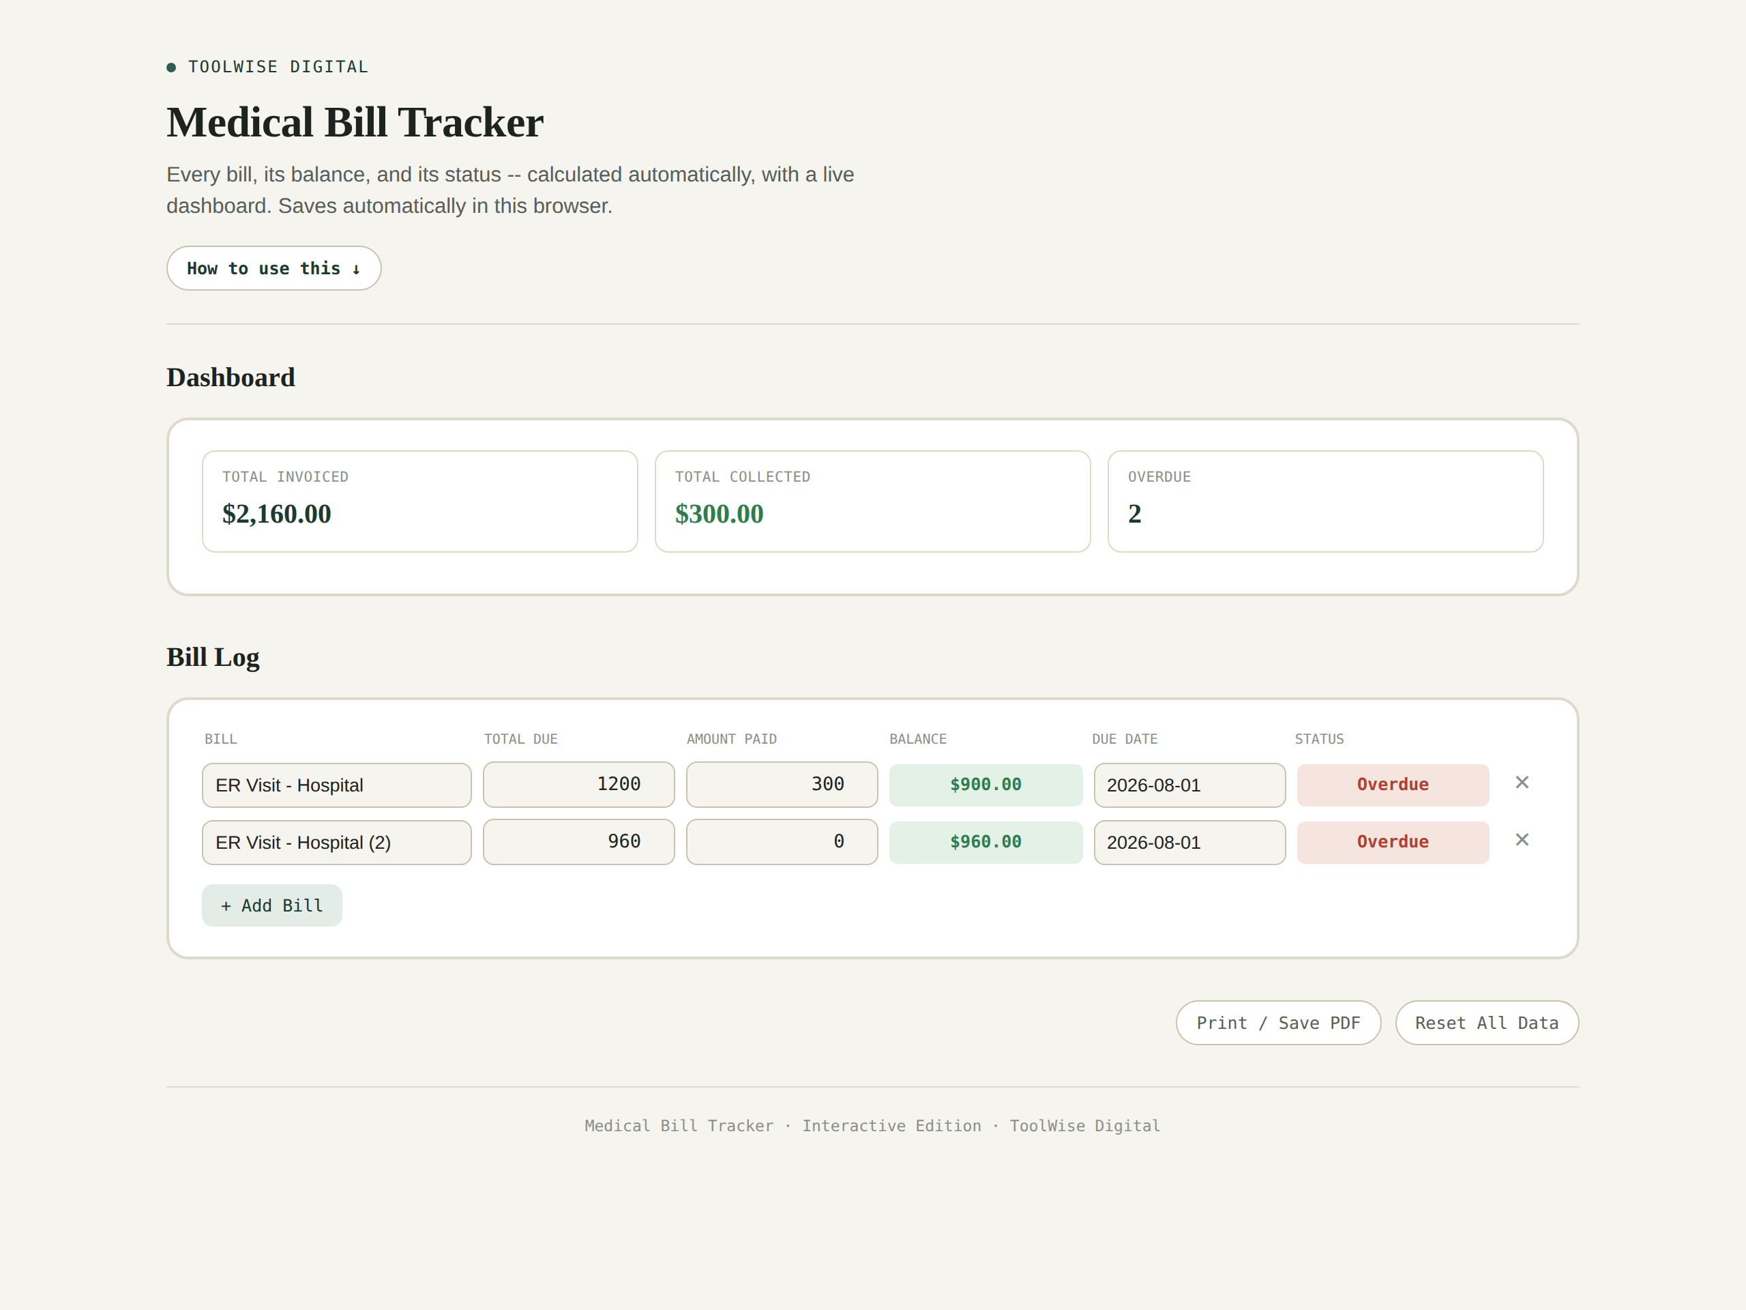Click the BALANCE column header

coord(918,739)
